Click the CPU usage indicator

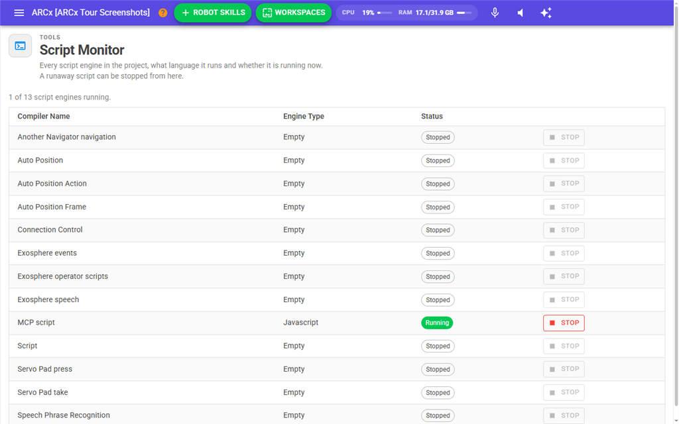[367, 13]
